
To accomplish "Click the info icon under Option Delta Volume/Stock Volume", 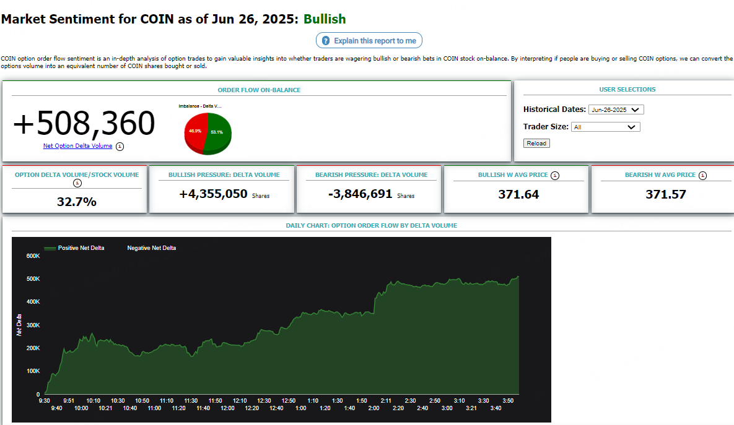I will pyautogui.click(x=77, y=183).
